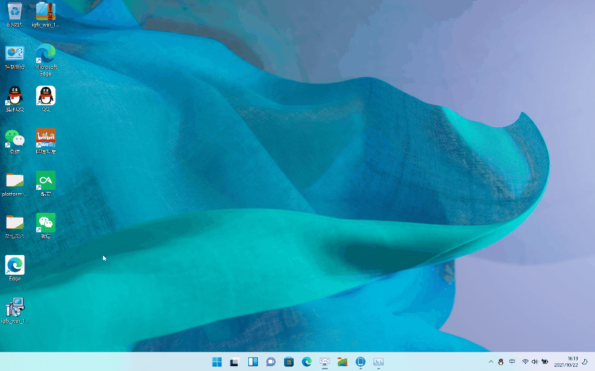
Task: Open the Teams Chat taskbar icon
Action: (x=270, y=362)
